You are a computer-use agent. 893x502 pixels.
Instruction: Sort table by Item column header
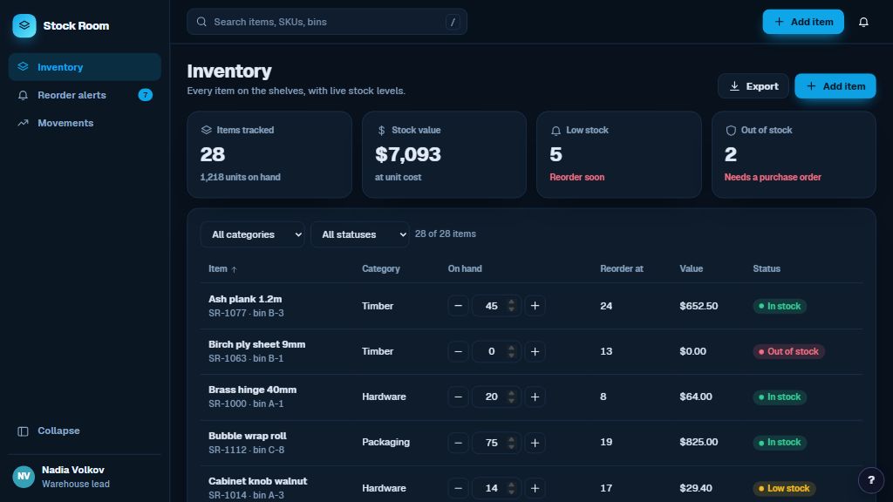pos(222,268)
